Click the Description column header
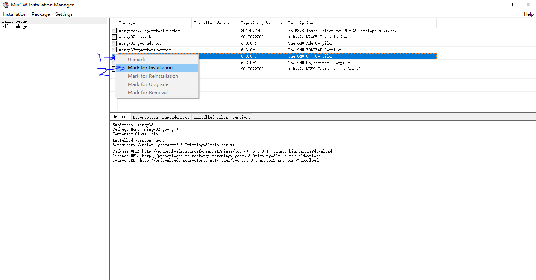The height and width of the screenshot is (280, 536). pos(361,23)
